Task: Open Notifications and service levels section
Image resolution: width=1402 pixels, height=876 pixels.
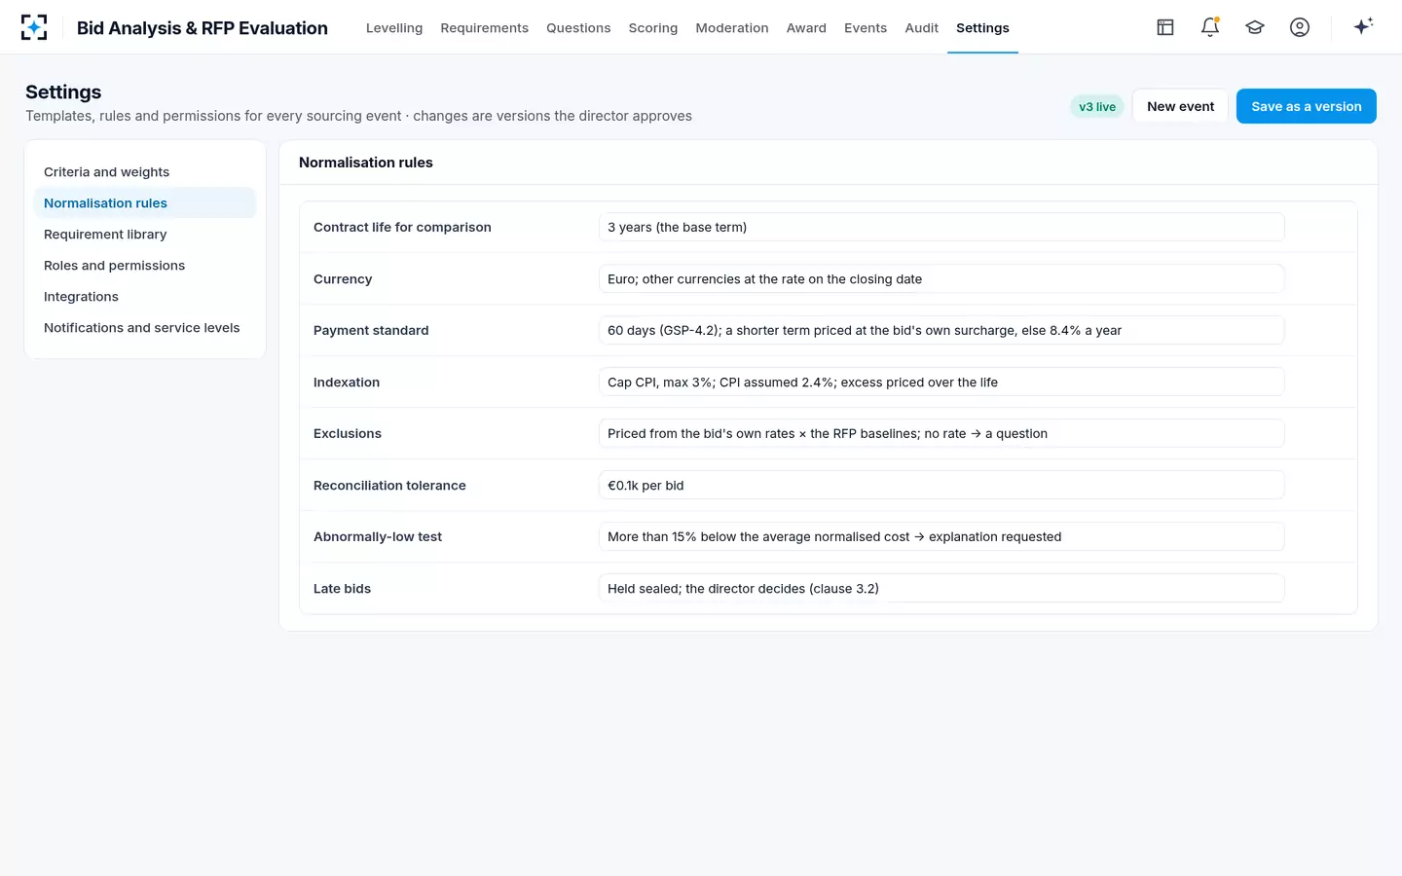Action: pyautogui.click(x=145, y=328)
